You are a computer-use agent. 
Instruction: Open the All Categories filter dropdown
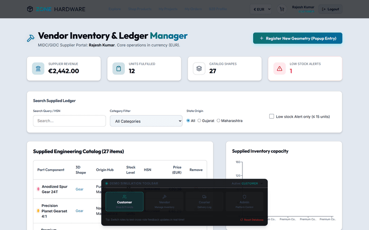(x=146, y=121)
